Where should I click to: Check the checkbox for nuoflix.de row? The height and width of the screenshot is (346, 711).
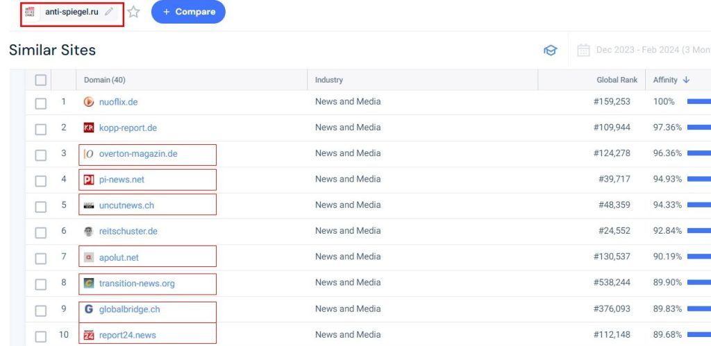[40, 103]
